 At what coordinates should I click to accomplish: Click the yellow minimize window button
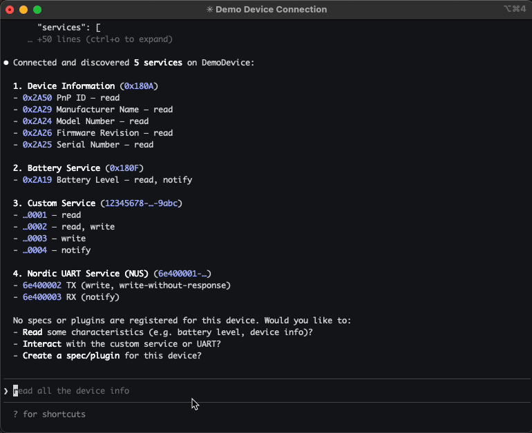click(23, 10)
